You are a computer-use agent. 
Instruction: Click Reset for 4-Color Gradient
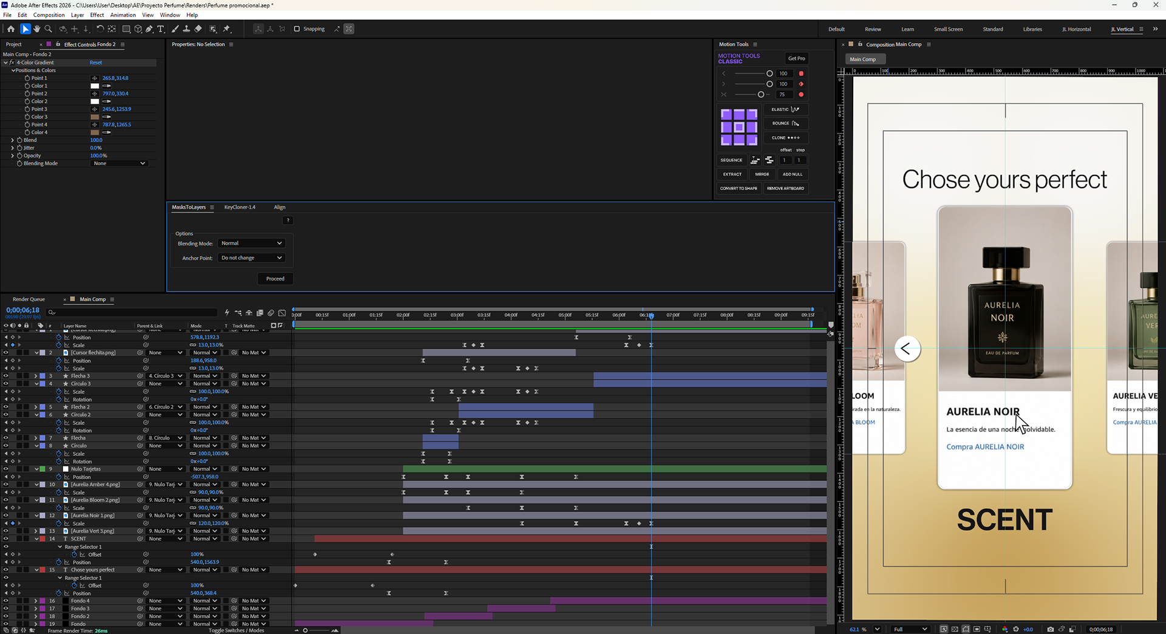pyautogui.click(x=96, y=63)
